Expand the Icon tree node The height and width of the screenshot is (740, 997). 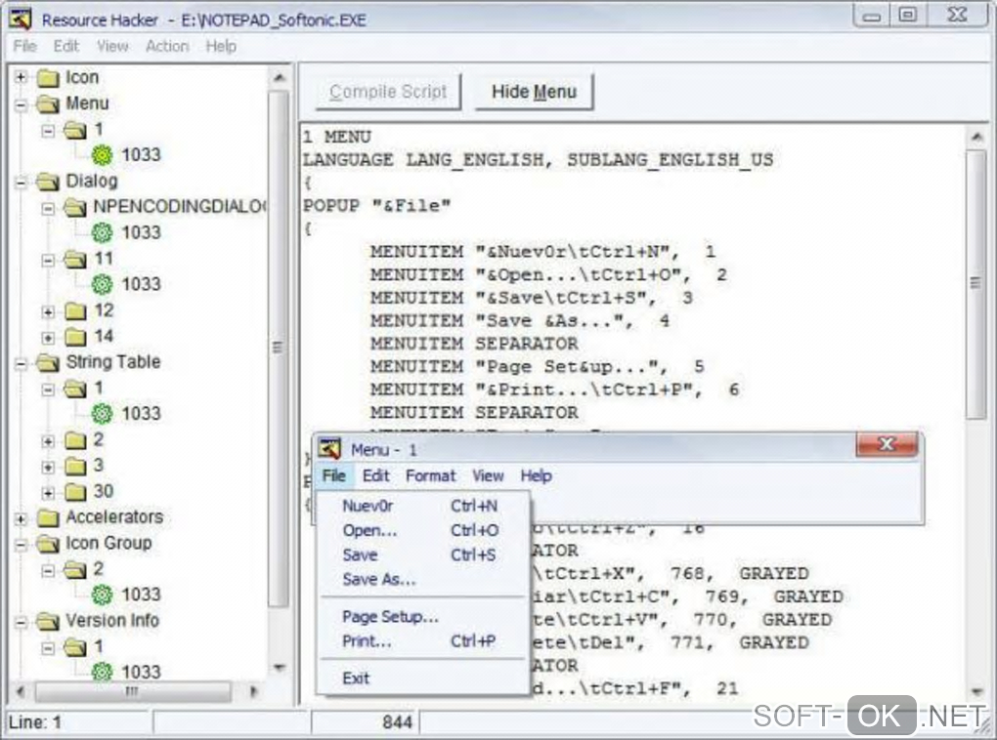pyautogui.click(x=21, y=77)
